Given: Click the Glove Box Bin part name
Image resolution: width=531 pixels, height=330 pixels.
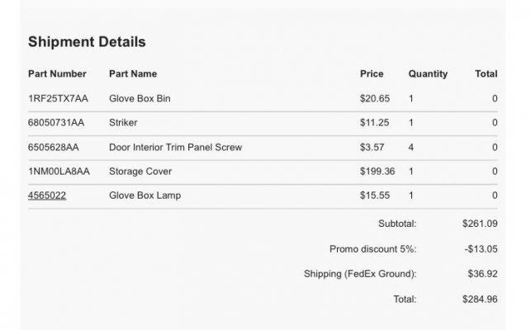Looking at the screenshot, I should (x=140, y=98).
